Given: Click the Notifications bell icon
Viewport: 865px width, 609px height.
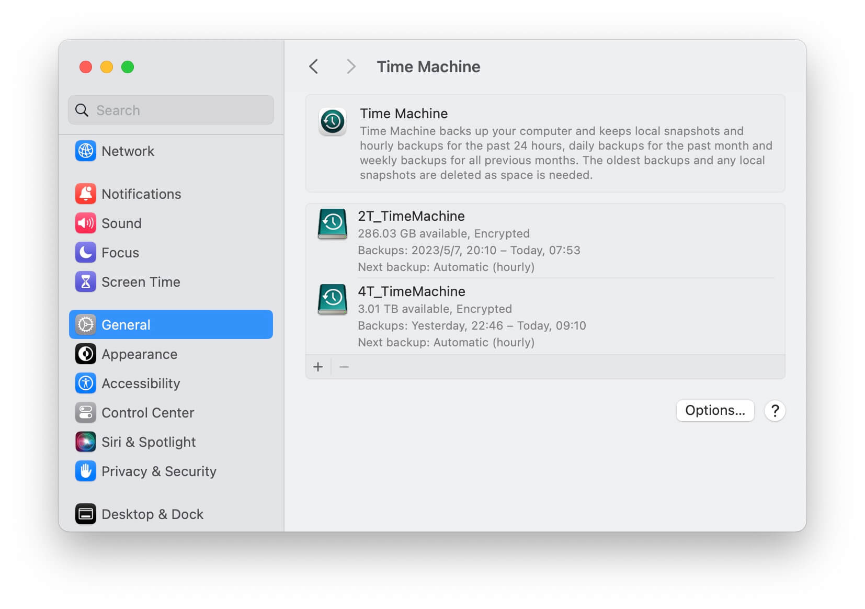Looking at the screenshot, I should (x=85, y=194).
